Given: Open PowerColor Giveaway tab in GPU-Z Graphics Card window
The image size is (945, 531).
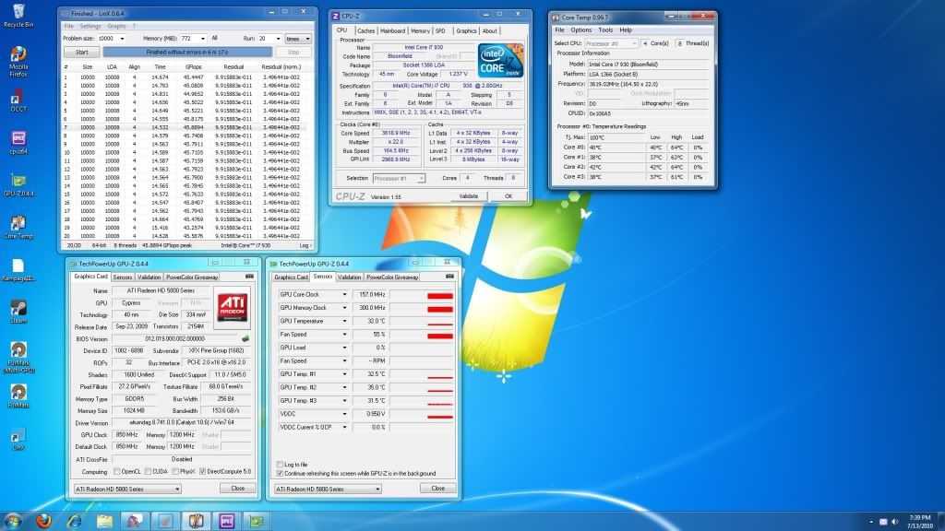Looking at the screenshot, I should pos(192,277).
